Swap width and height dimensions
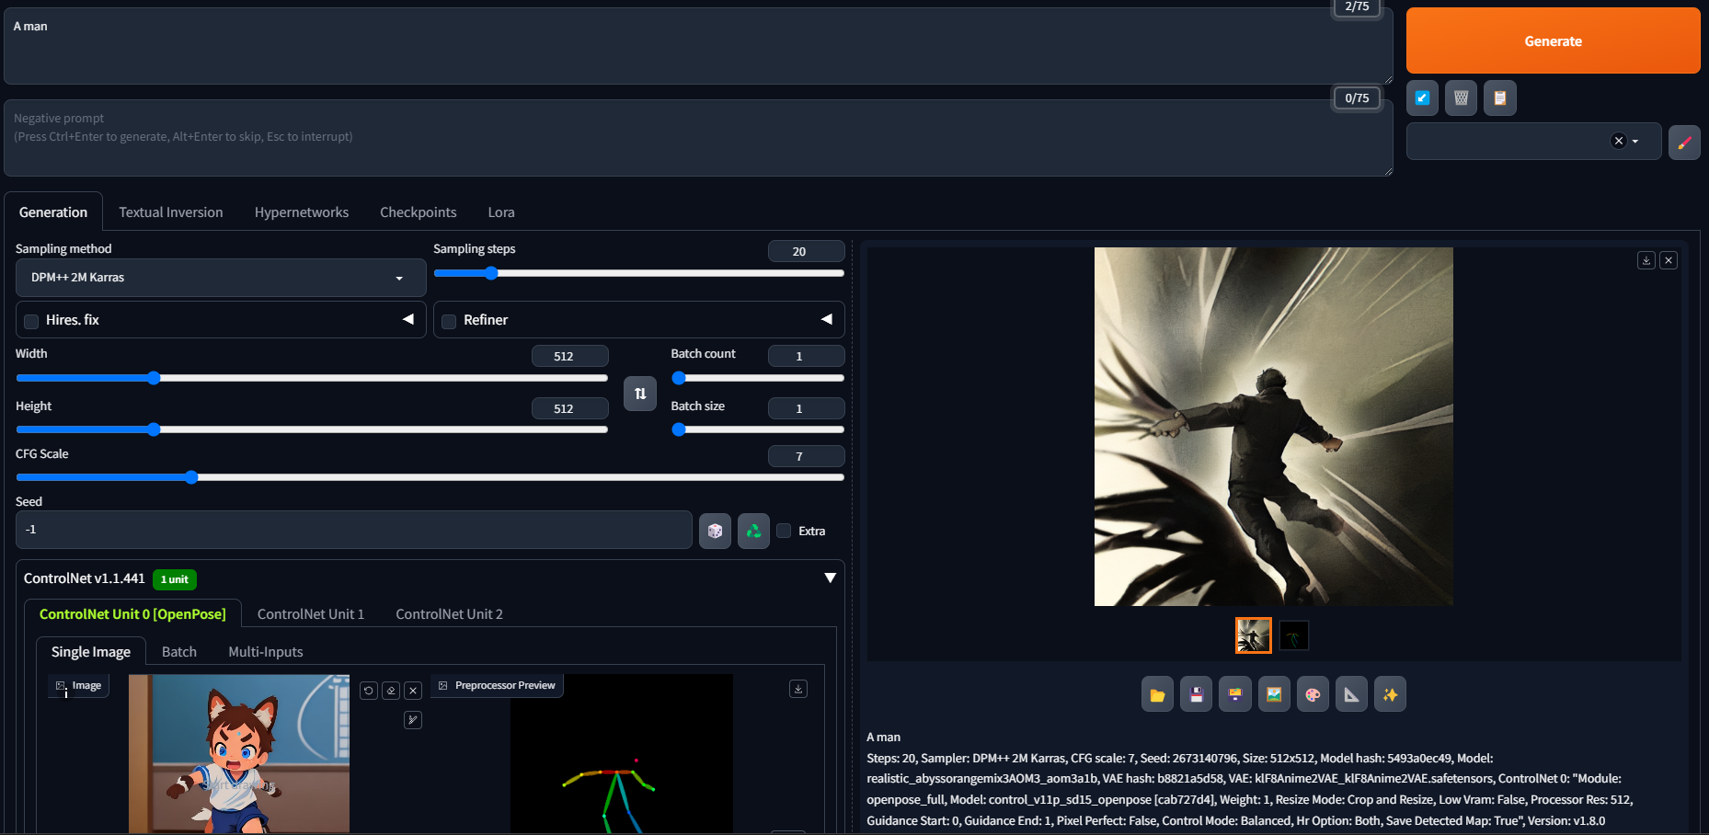 [640, 394]
